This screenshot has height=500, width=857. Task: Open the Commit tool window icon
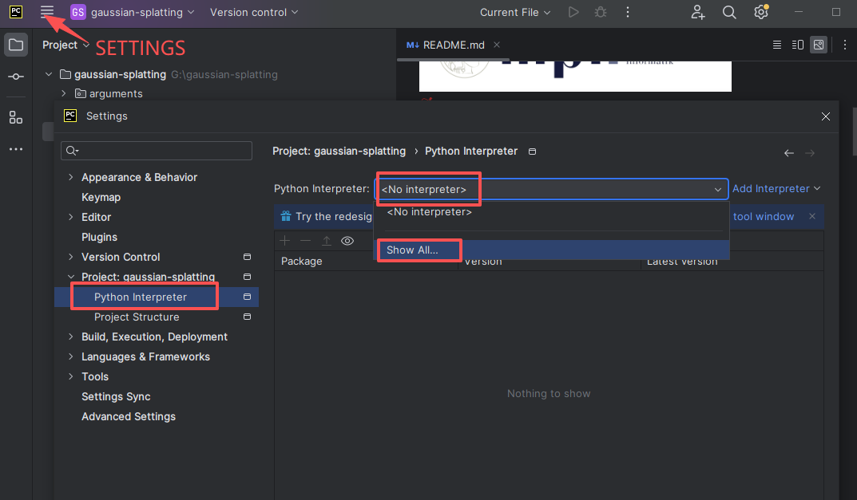point(15,77)
